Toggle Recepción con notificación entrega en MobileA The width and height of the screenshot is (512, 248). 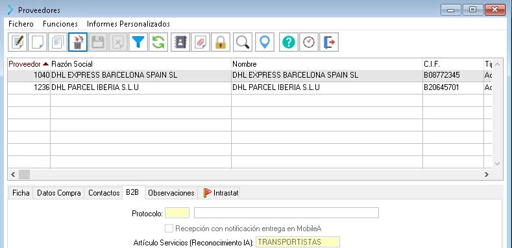tap(169, 229)
